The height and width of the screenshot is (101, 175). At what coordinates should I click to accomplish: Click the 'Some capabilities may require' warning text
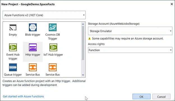128,38
